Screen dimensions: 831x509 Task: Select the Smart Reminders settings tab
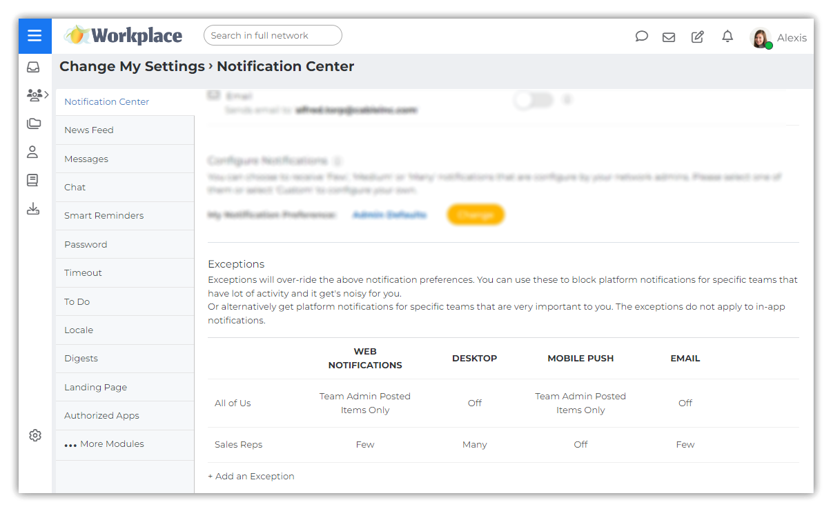point(104,216)
